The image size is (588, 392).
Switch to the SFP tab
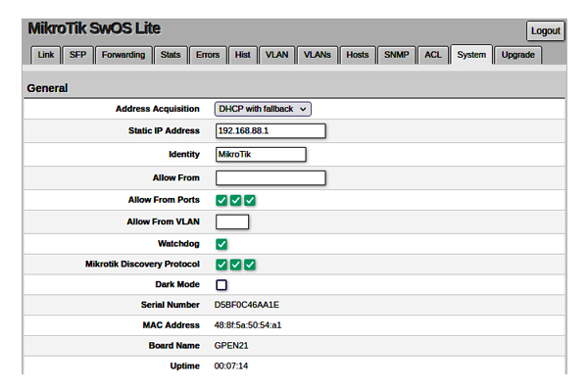77,55
